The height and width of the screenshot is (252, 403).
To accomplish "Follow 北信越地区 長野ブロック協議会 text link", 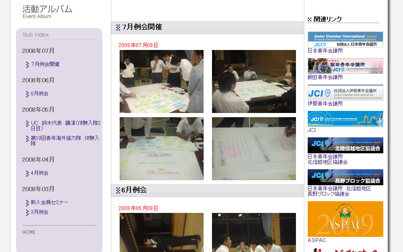I will point(340,191).
